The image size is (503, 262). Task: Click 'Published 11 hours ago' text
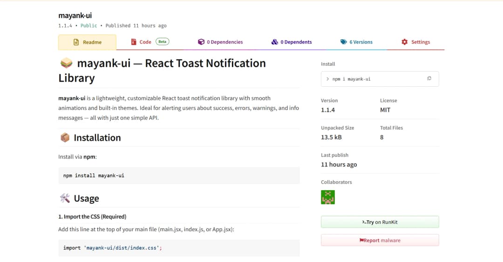pos(136,26)
